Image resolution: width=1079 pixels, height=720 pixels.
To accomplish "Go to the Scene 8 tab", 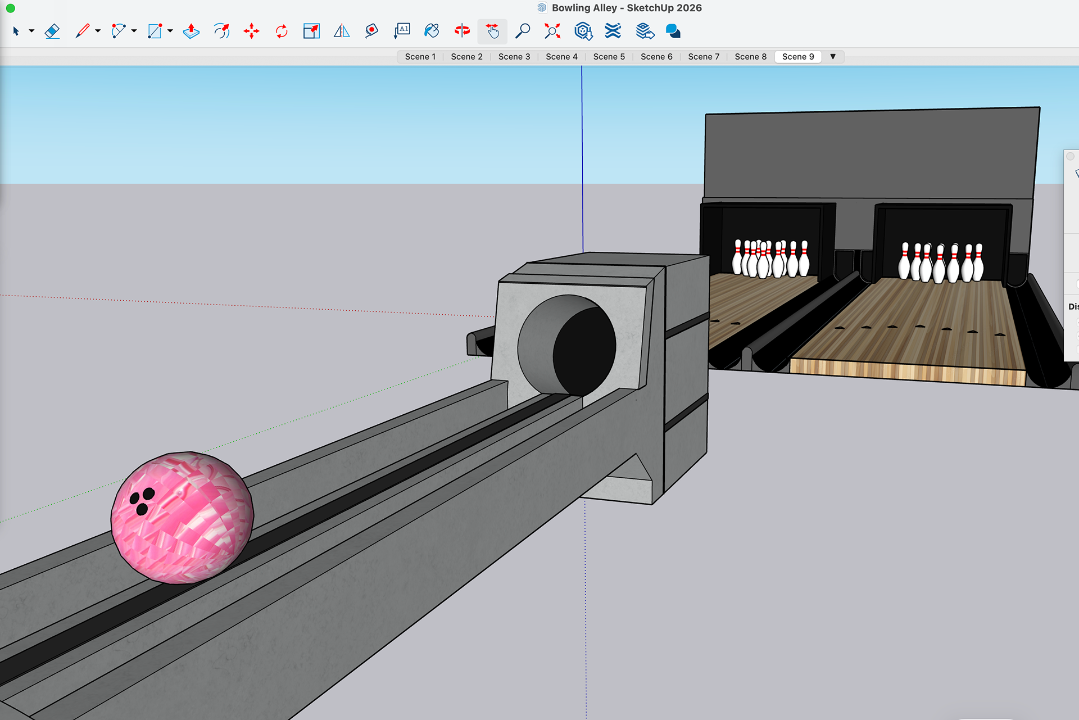I will (x=750, y=57).
